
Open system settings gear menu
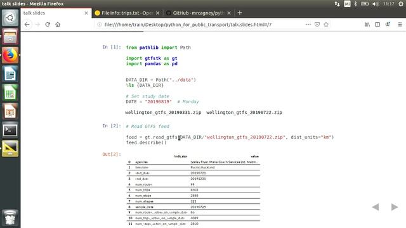(x=401, y=4)
